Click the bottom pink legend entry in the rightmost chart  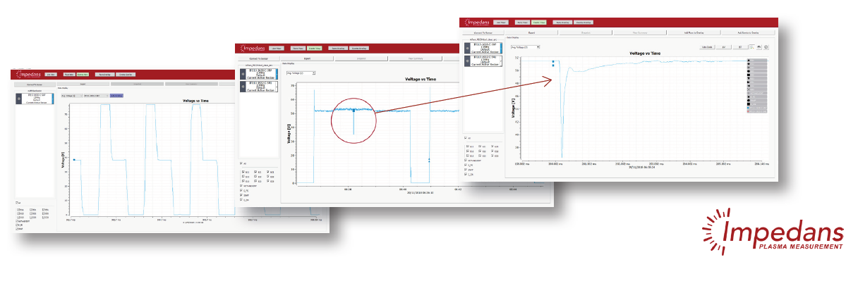pyautogui.click(x=756, y=112)
